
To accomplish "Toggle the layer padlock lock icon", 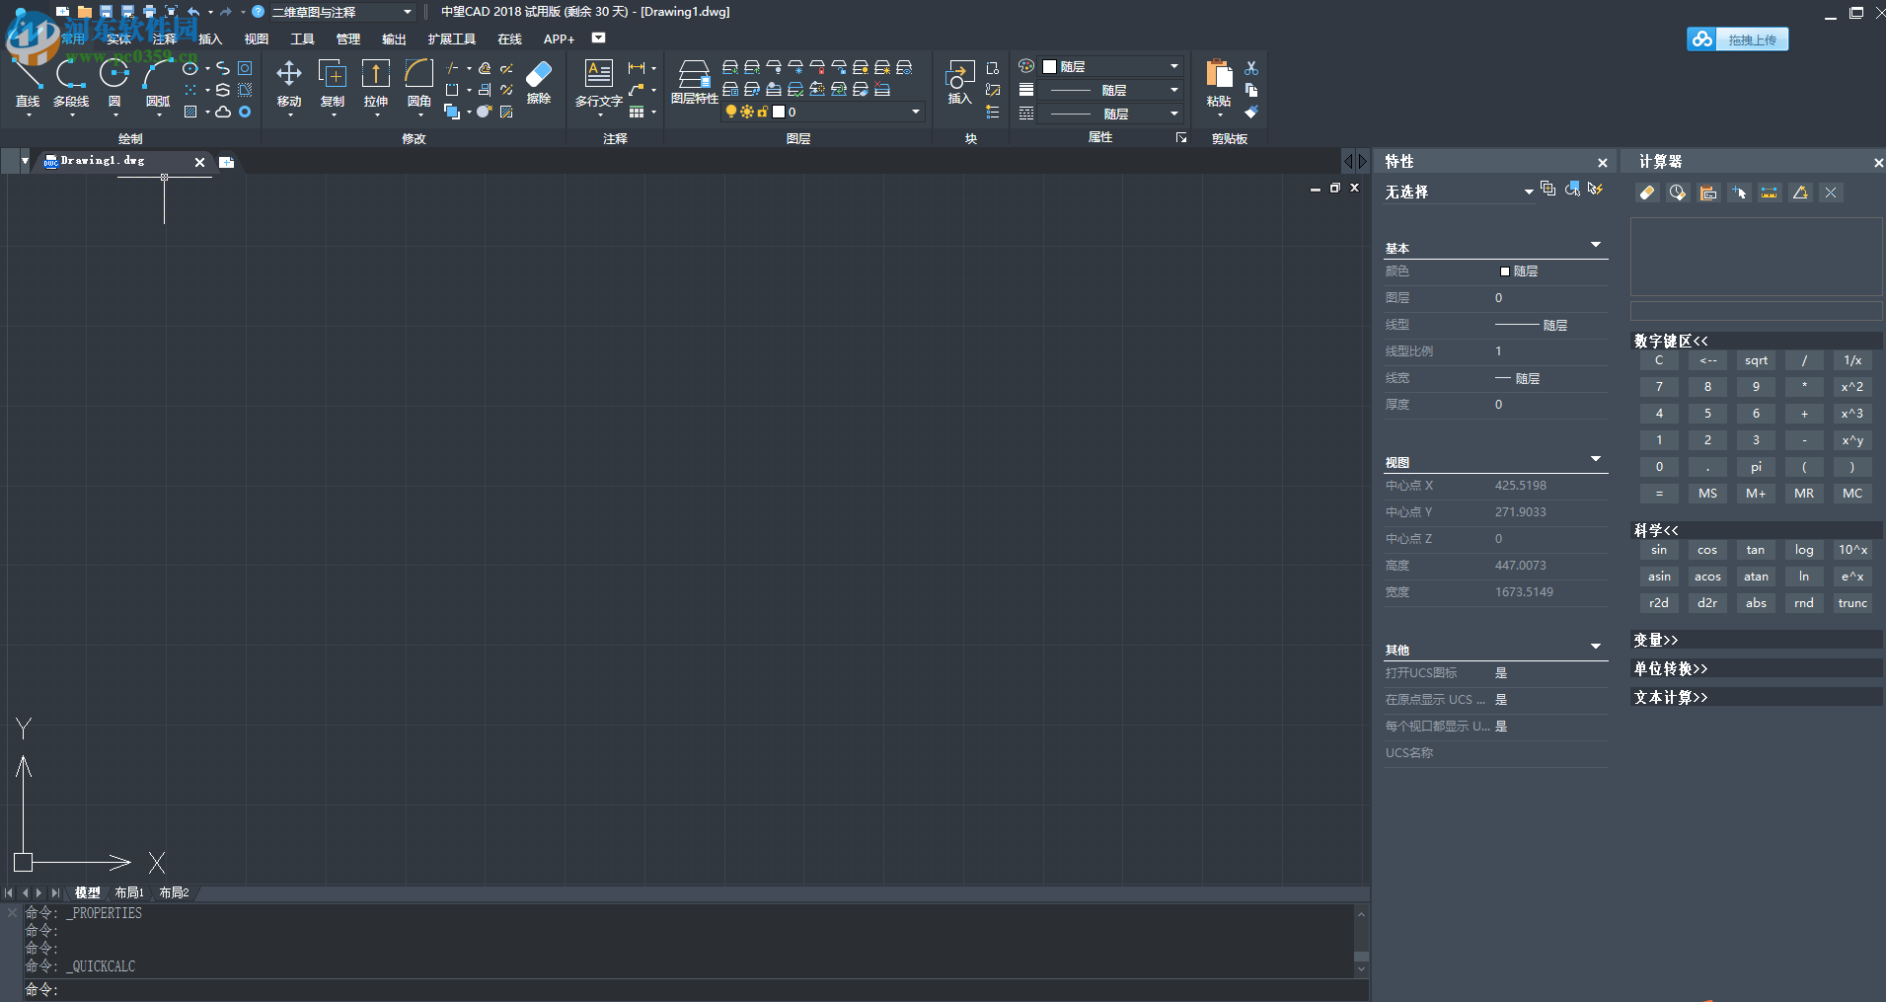I will (762, 113).
